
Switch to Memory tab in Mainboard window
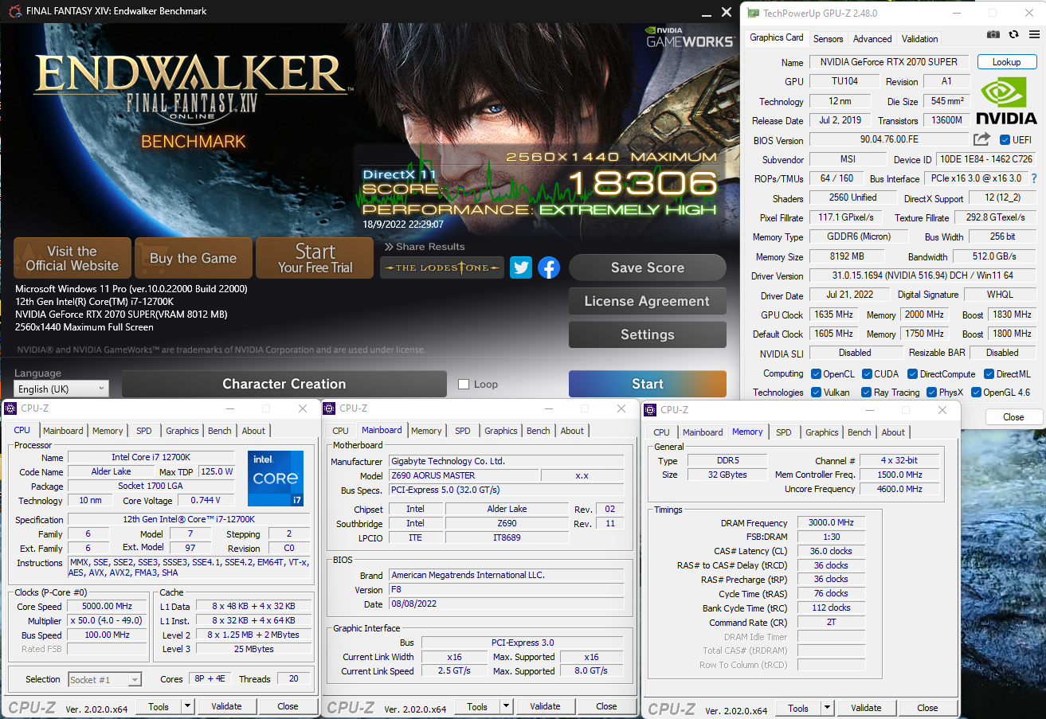click(x=426, y=431)
